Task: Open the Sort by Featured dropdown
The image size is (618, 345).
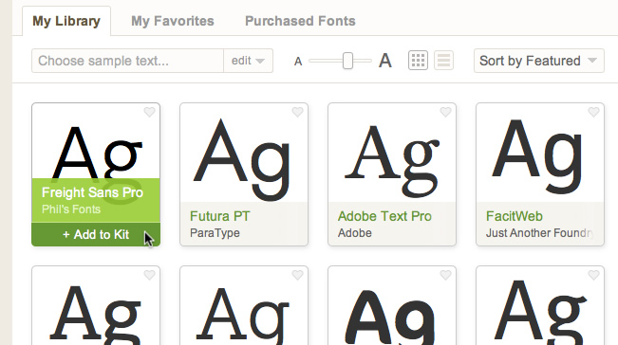Action: (x=539, y=61)
